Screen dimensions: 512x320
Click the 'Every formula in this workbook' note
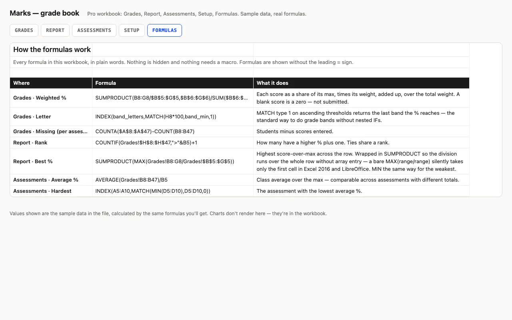183,62
